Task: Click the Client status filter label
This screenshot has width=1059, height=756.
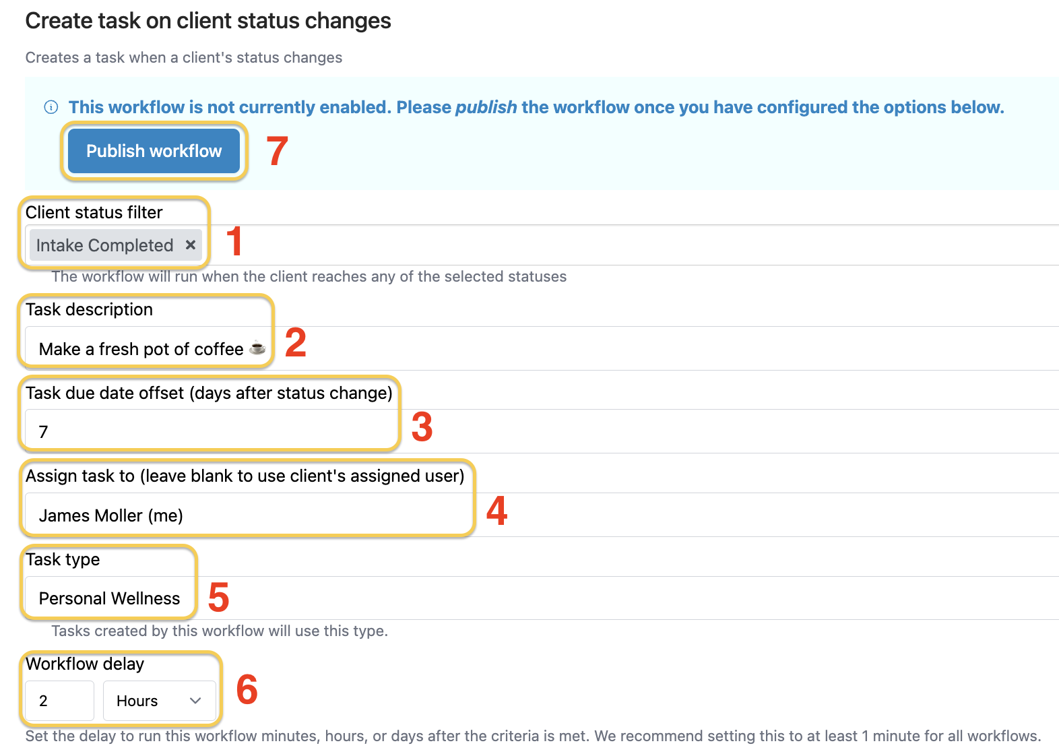Action: tap(94, 212)
